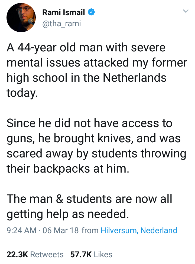The image size is (195, 264).
Task: Open the Rami Ismail display name link
Action: 64,12
